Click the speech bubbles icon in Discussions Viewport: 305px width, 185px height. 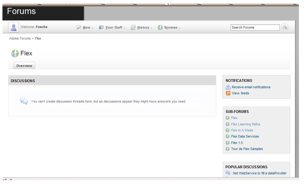pos(24,101)
